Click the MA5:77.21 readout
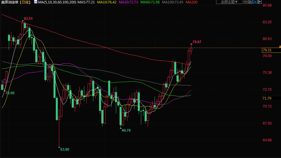The width and height of the screenshot is (281, 158). point(86,2)
